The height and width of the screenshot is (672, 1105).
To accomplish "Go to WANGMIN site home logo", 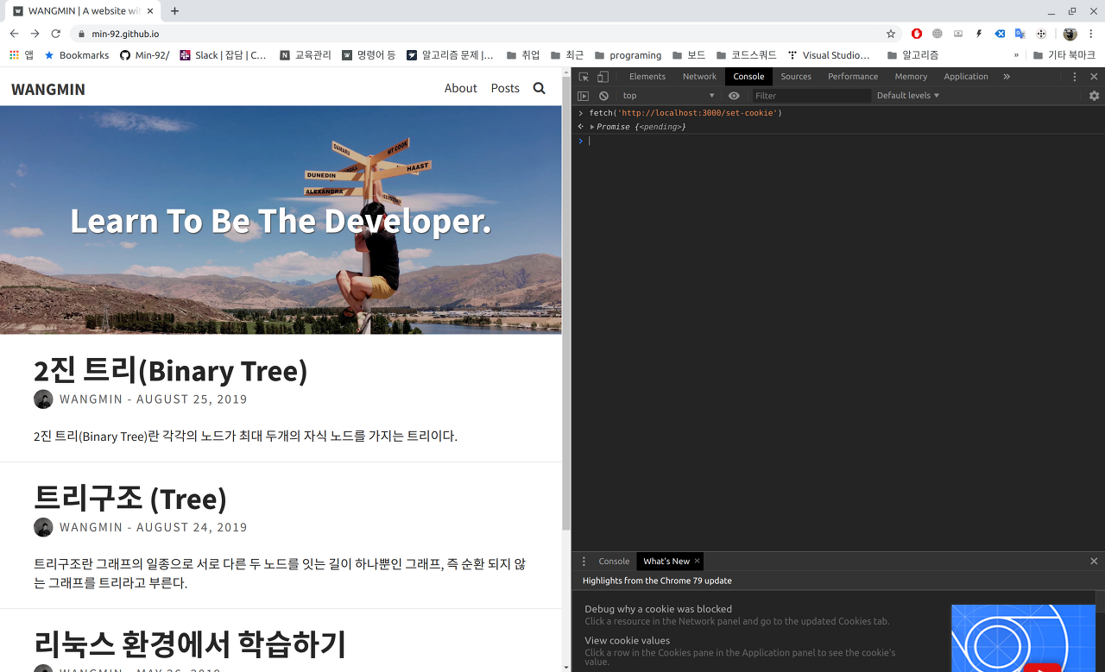I will pos(48,89).
